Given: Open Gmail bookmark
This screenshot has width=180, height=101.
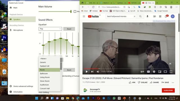Looking at the screenshot, I should pos(84,11).
